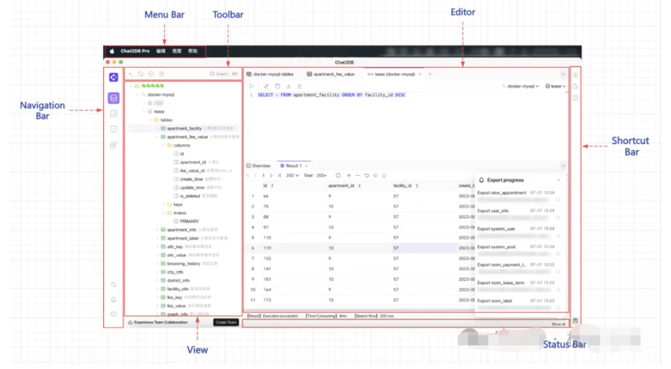This screenshot has height=369, width=671.
Task: Click the notification bell in navigation bar
Action: [114, 300]
